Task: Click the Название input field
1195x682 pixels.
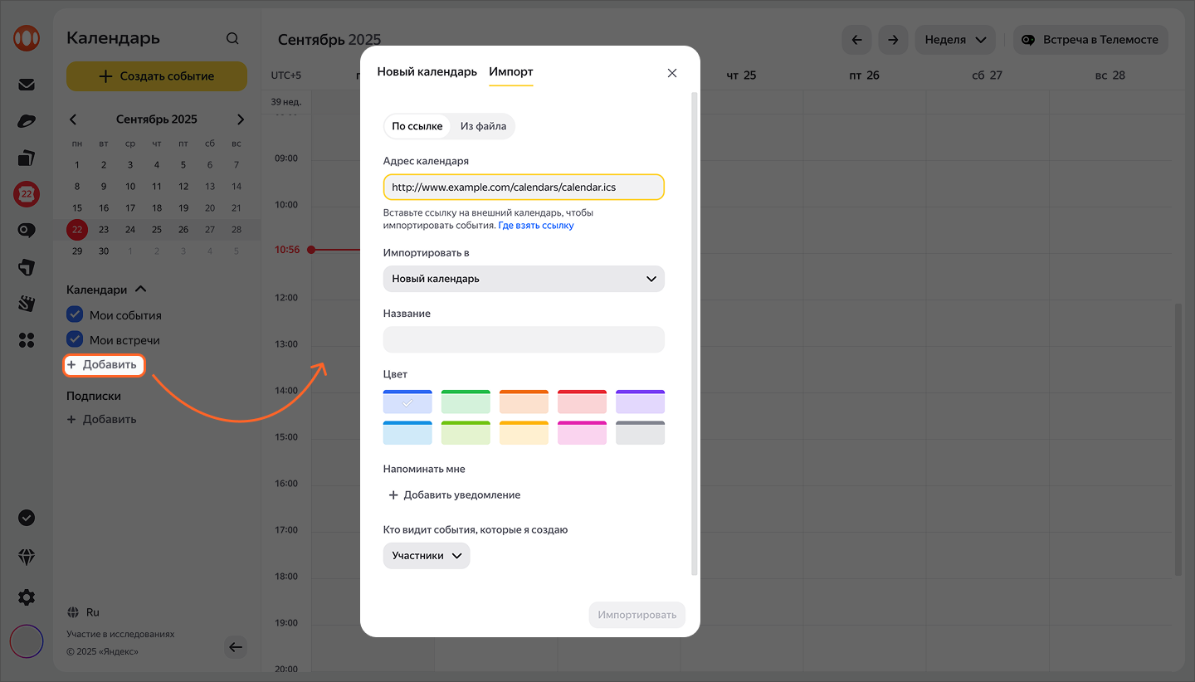Action: [x=524, y=339]
